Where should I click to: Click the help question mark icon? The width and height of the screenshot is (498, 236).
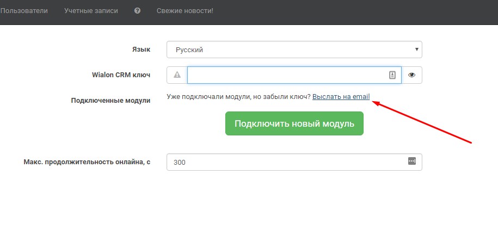click(x=137, y=11)
